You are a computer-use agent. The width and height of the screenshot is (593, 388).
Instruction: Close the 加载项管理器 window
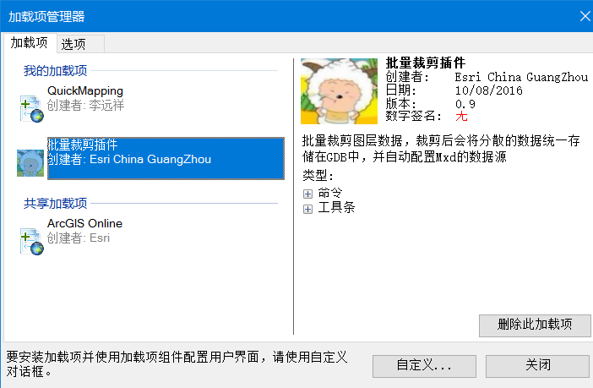click(585, 16)
